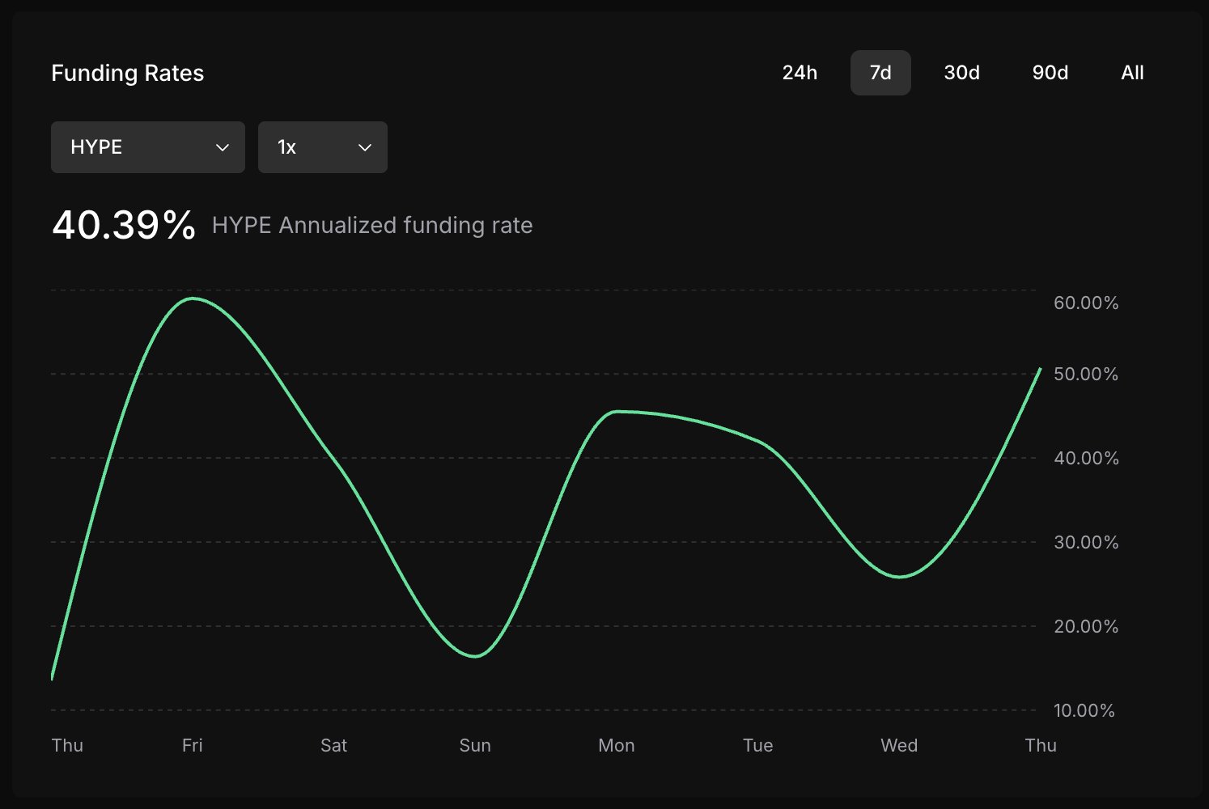This screenshot has height=809, width=1209.
Task: Click the 40.39% funding rate value
Action: [x=124, y=225]
